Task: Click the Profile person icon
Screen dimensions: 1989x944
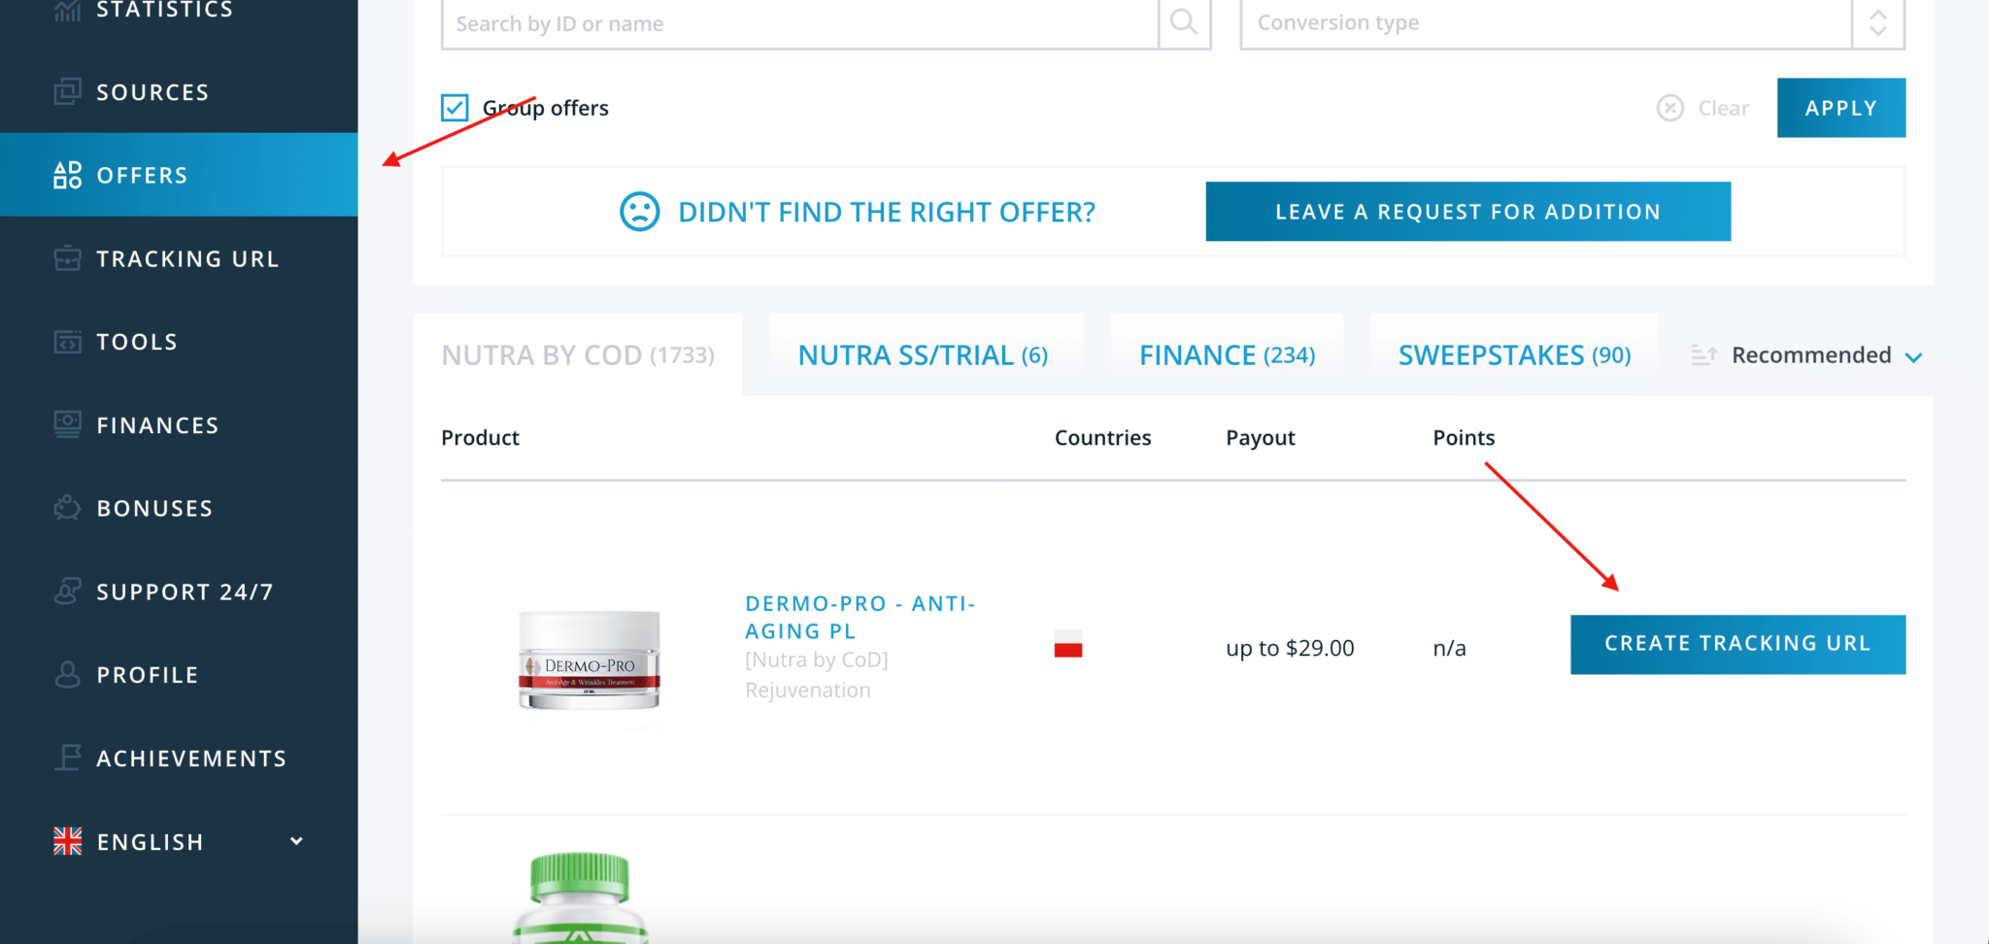Action: [66, 674]
